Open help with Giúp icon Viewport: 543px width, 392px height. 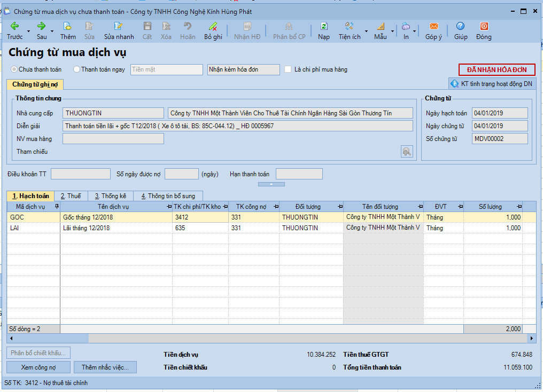point(460,26)
